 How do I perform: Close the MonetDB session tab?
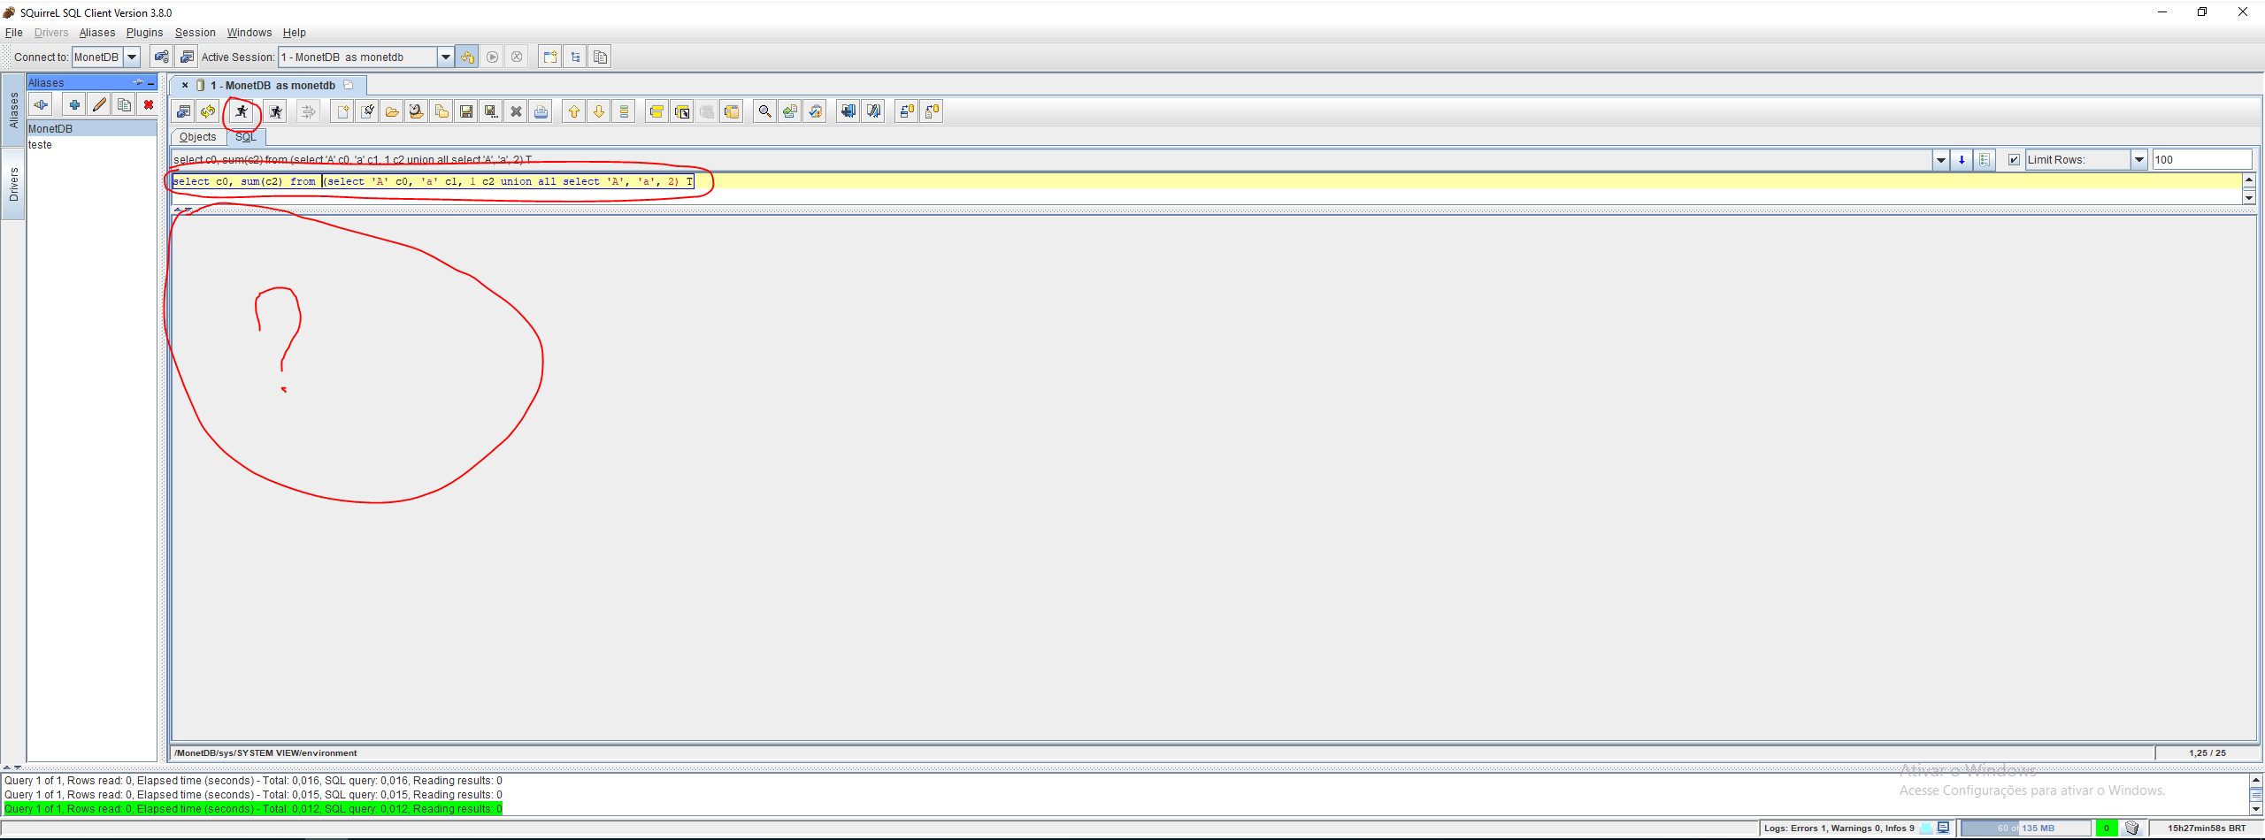(185, 86)
